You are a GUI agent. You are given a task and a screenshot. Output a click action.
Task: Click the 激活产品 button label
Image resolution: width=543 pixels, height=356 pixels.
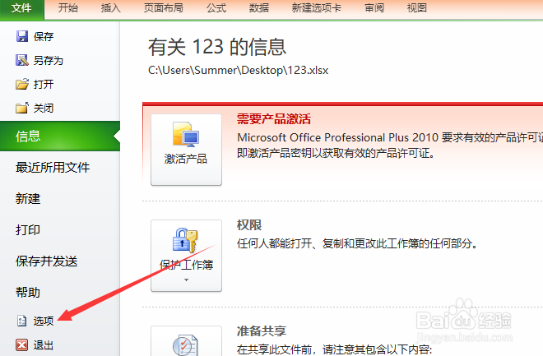point(186,159)
